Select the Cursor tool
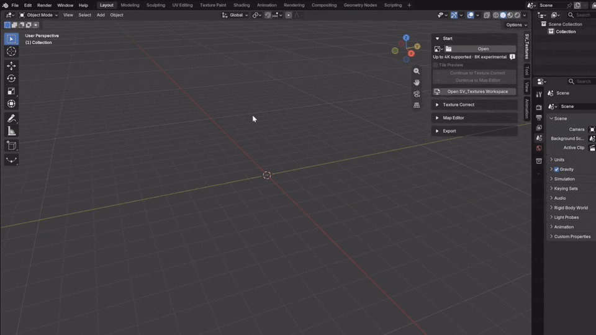Image resolution: width=596 pixels, height=335 pixels. pos(11,51)
